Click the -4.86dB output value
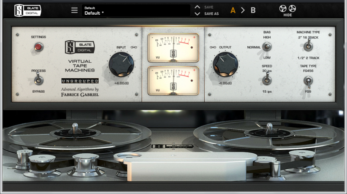 225,83
